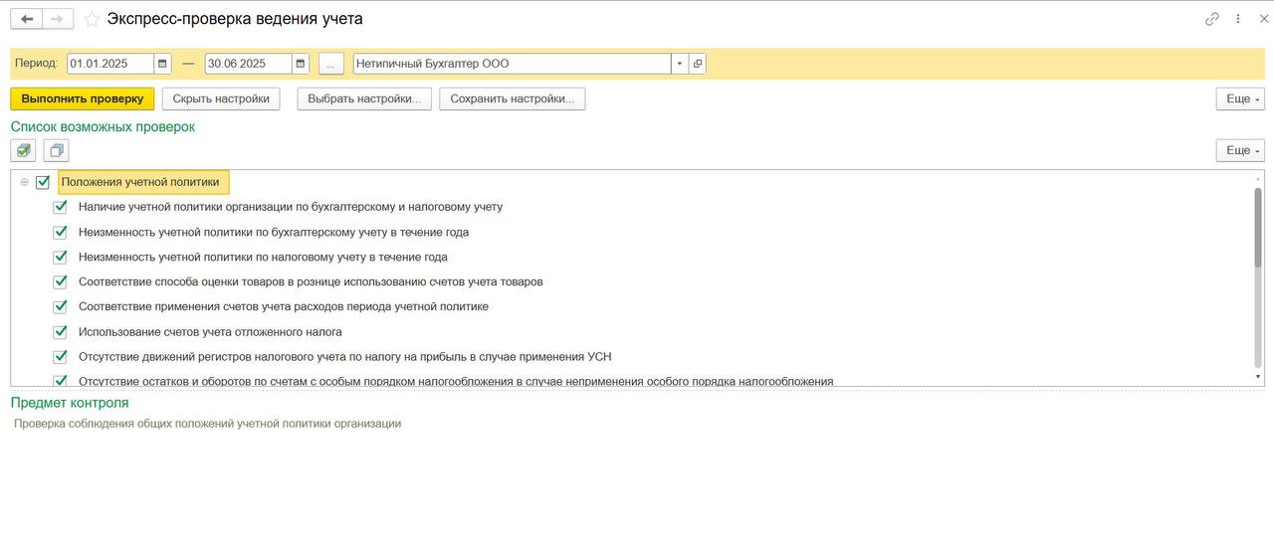The width and height of the screenshot is (1274, 545).
Task: Open Сохранить настройки dialog
Action: [513, 98]
